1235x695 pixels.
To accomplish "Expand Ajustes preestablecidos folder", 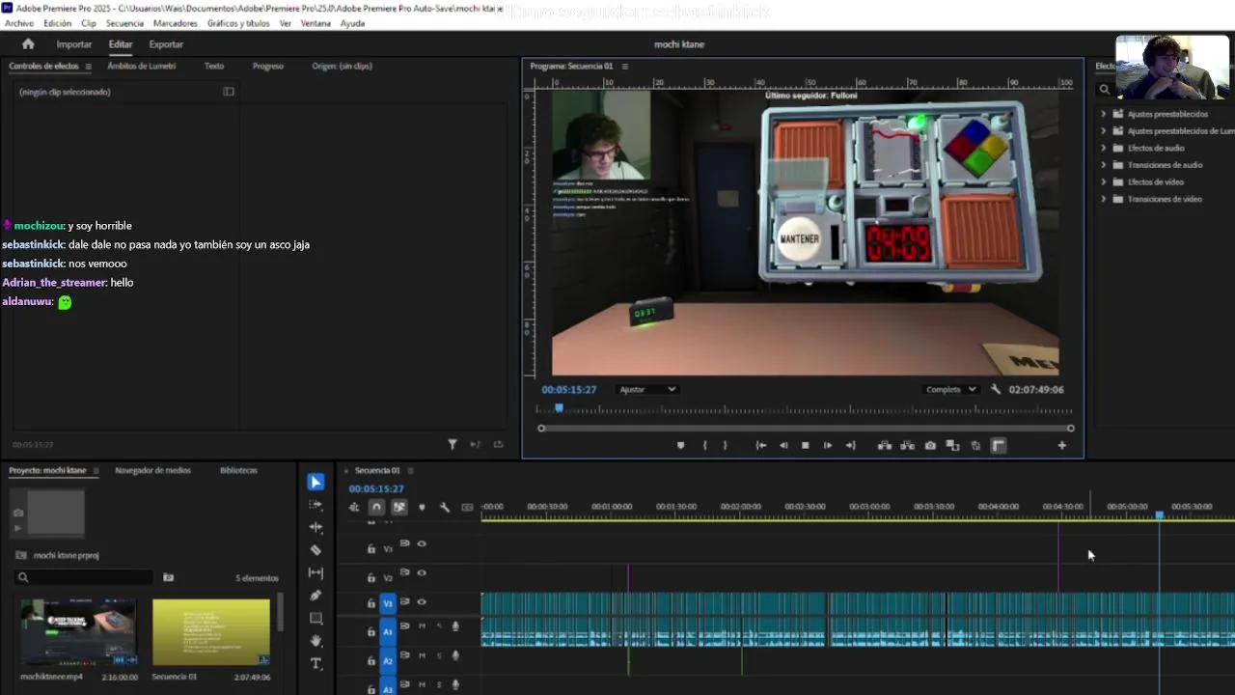I will [1104, 114].
